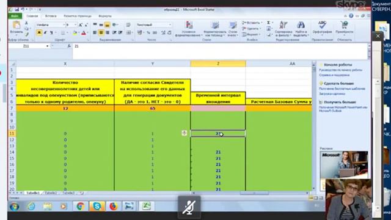This screenshot has height=220, width=391.
Task: Open the font size dropdown
Action: [75, 25]
